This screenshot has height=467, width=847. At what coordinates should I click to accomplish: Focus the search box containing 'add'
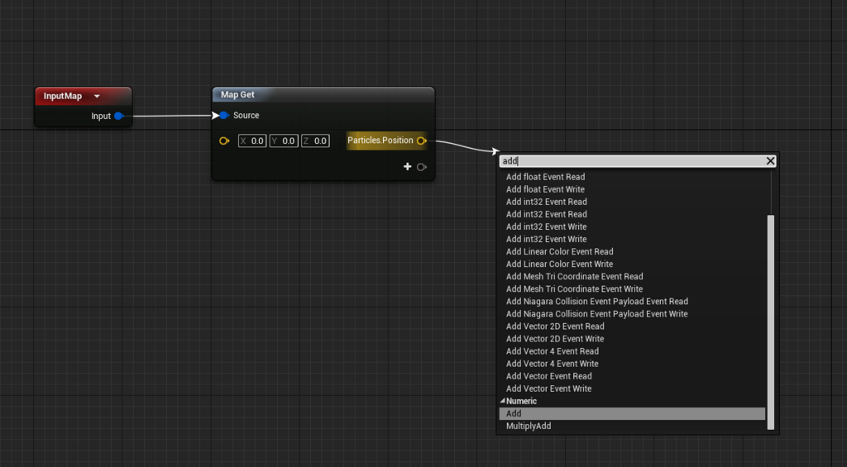(632, 161)
